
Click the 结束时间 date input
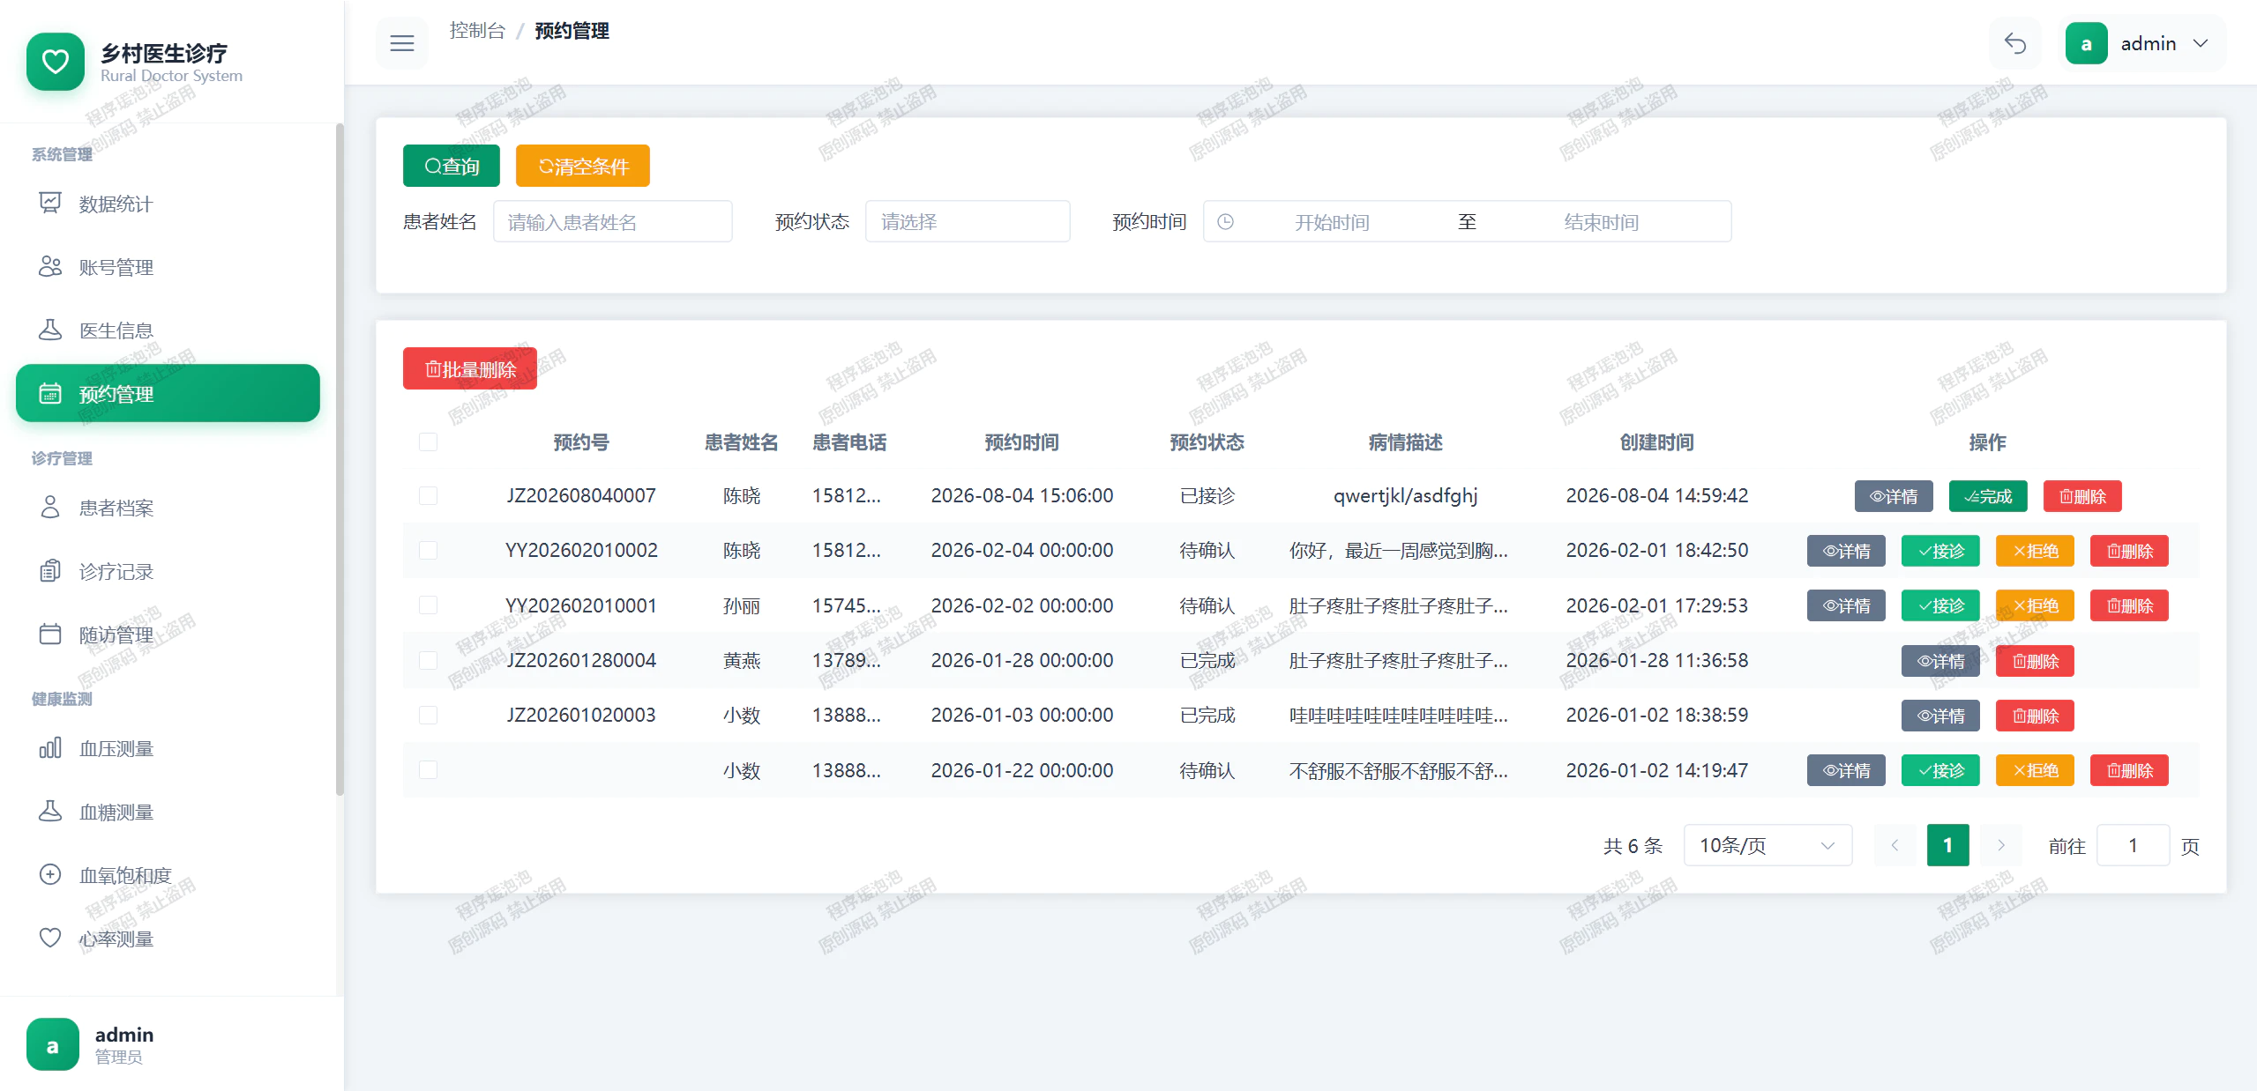click(1601, 222)
